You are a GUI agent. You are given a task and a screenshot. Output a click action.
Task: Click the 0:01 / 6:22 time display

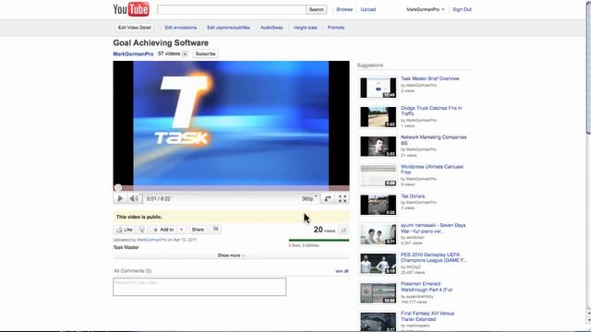coord(158,199)
